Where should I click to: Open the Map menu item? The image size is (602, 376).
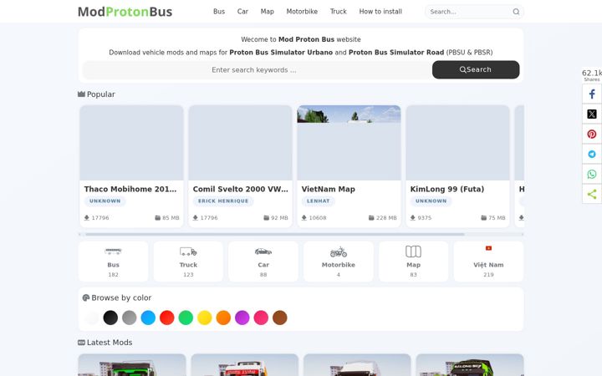pos(268,12)
